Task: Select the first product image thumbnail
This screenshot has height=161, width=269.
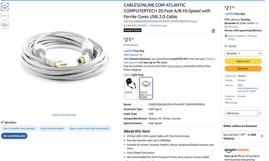Action: tap(5, 7)
